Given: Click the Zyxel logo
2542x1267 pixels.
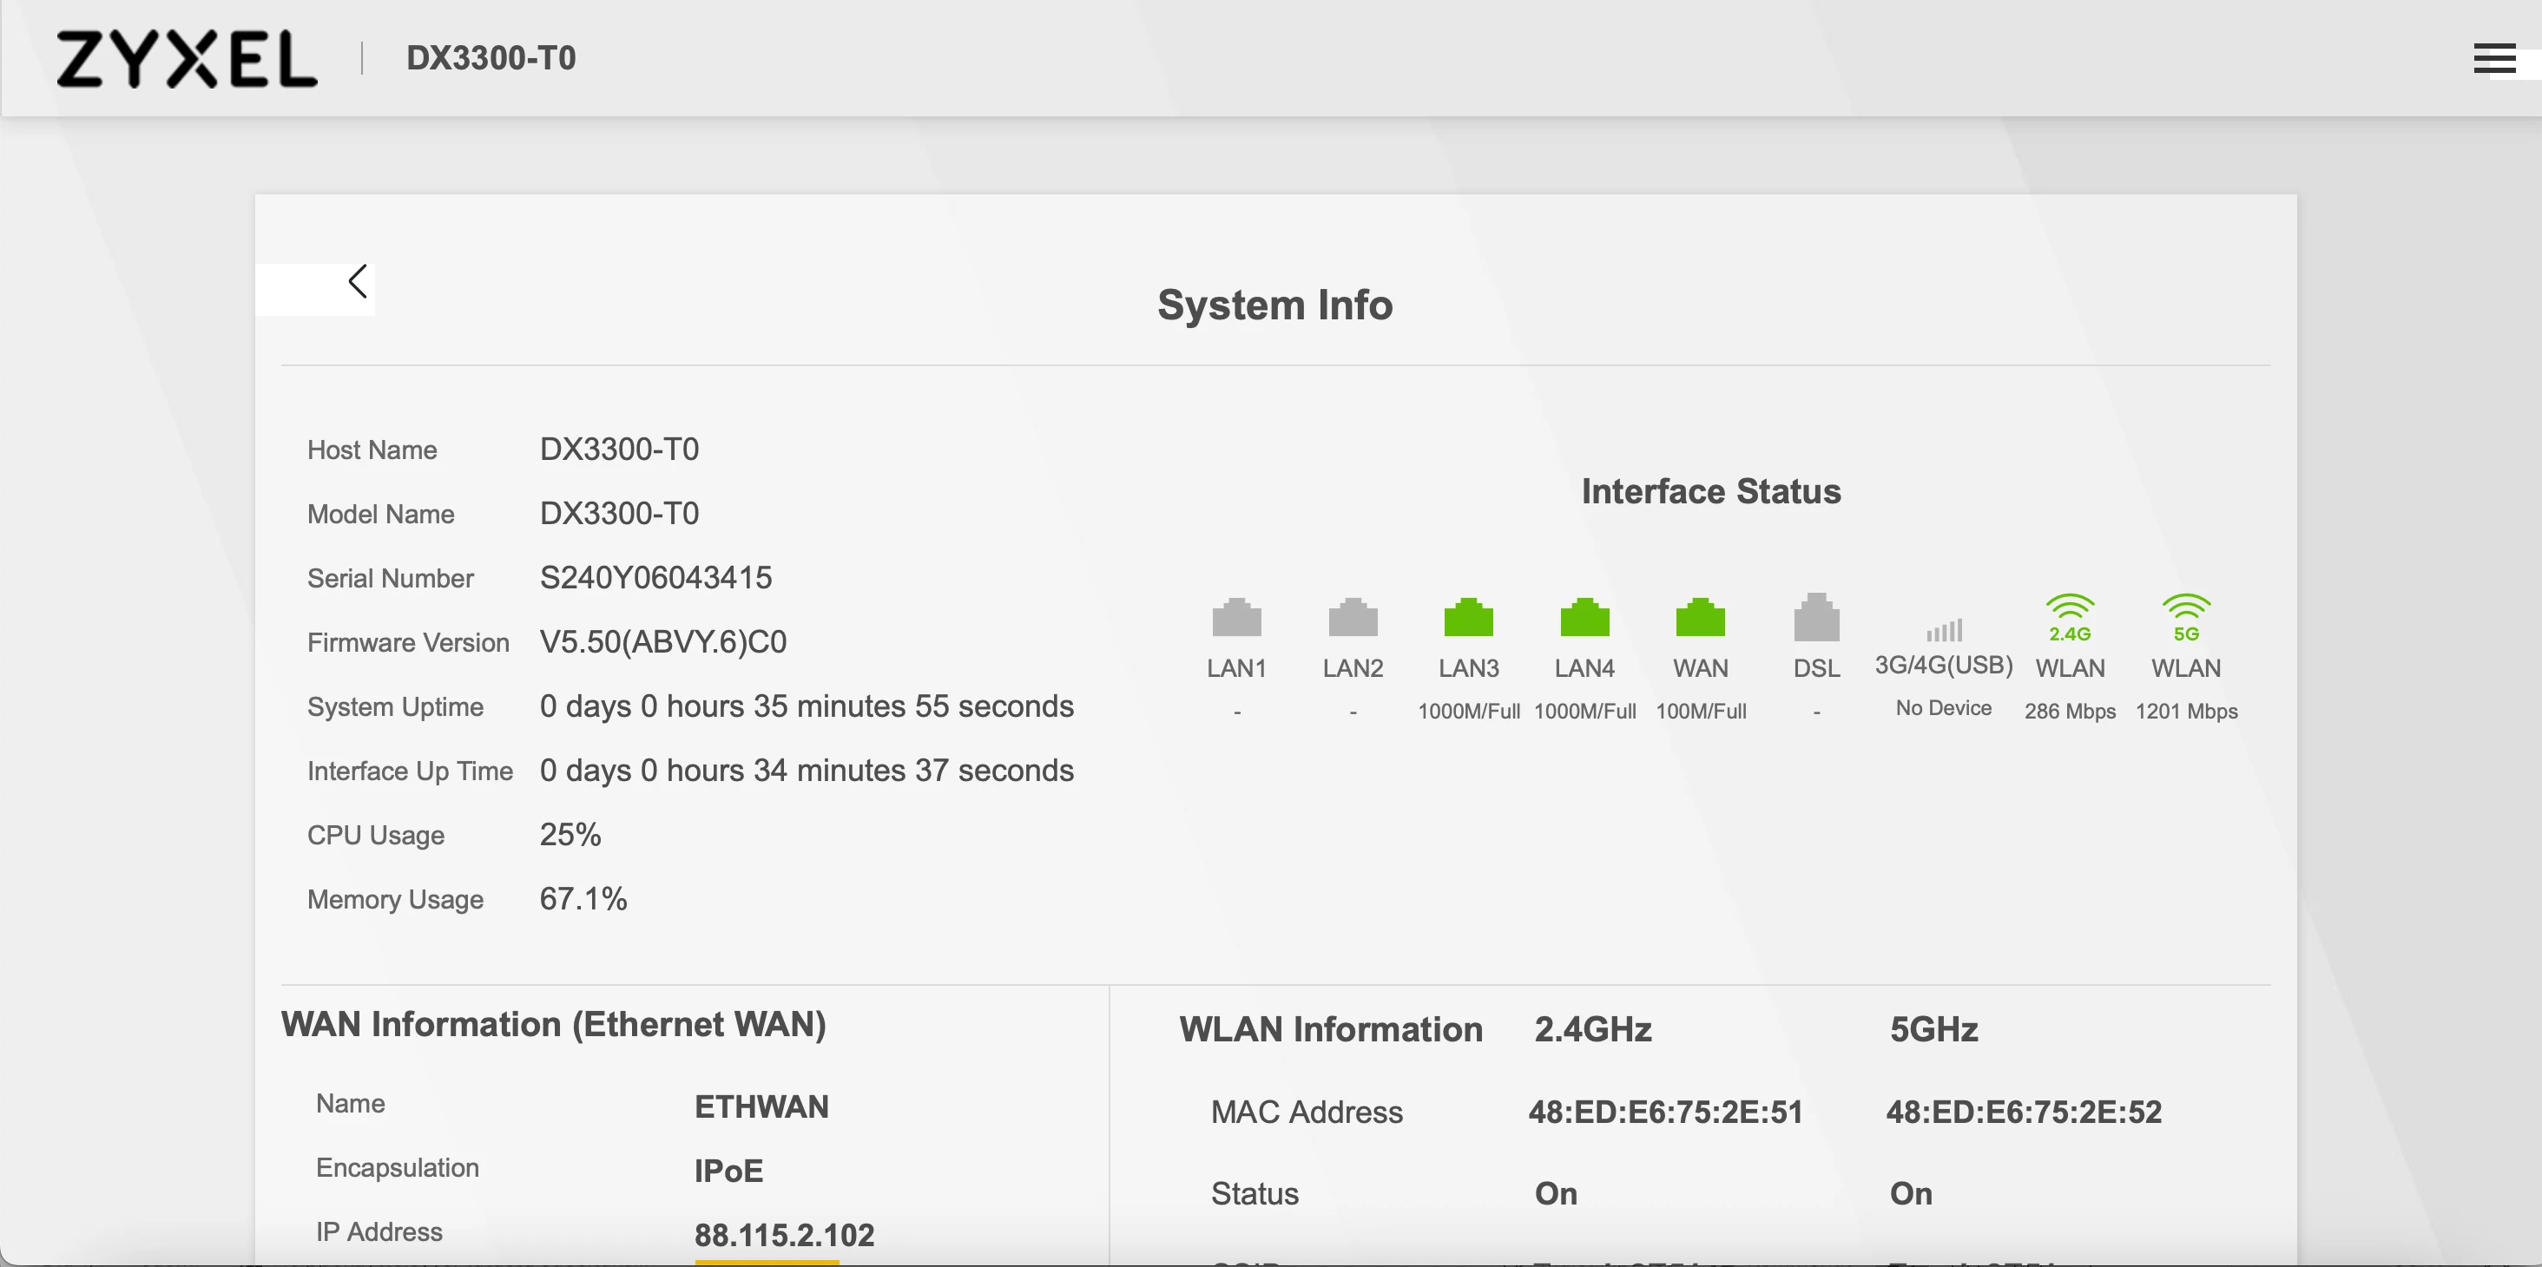Looking at the screenshot, I should (187, 58).
